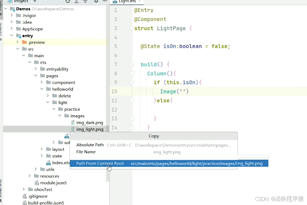Expand the AppScope folder
Image resolution: width=307 pixels, height=205 pixels.
(12, 28)
